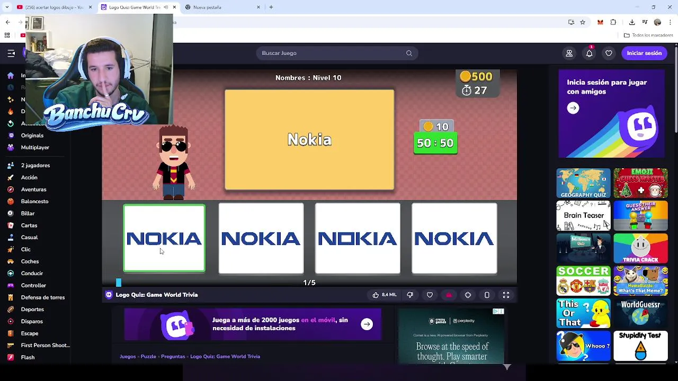Open the browser extensions puzzle icon
Image resolution: width=678 pixels, height=381 pixels.
pyautogui.click(x=613, y=22)
